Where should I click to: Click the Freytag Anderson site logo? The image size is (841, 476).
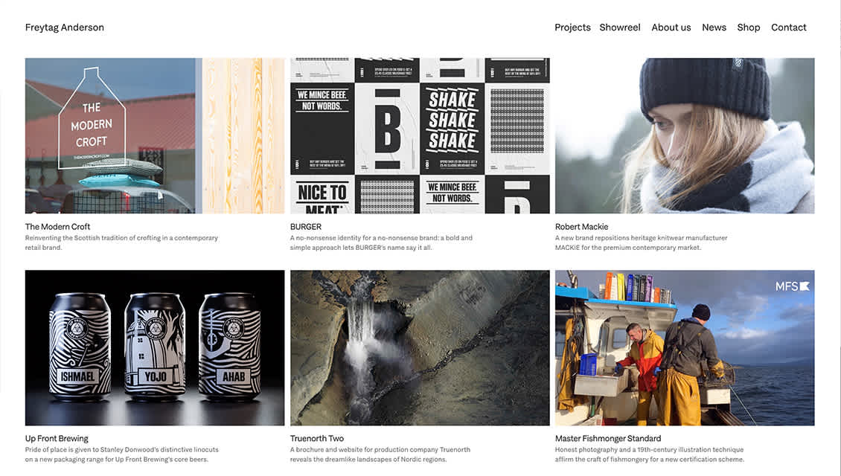[64, 28]
